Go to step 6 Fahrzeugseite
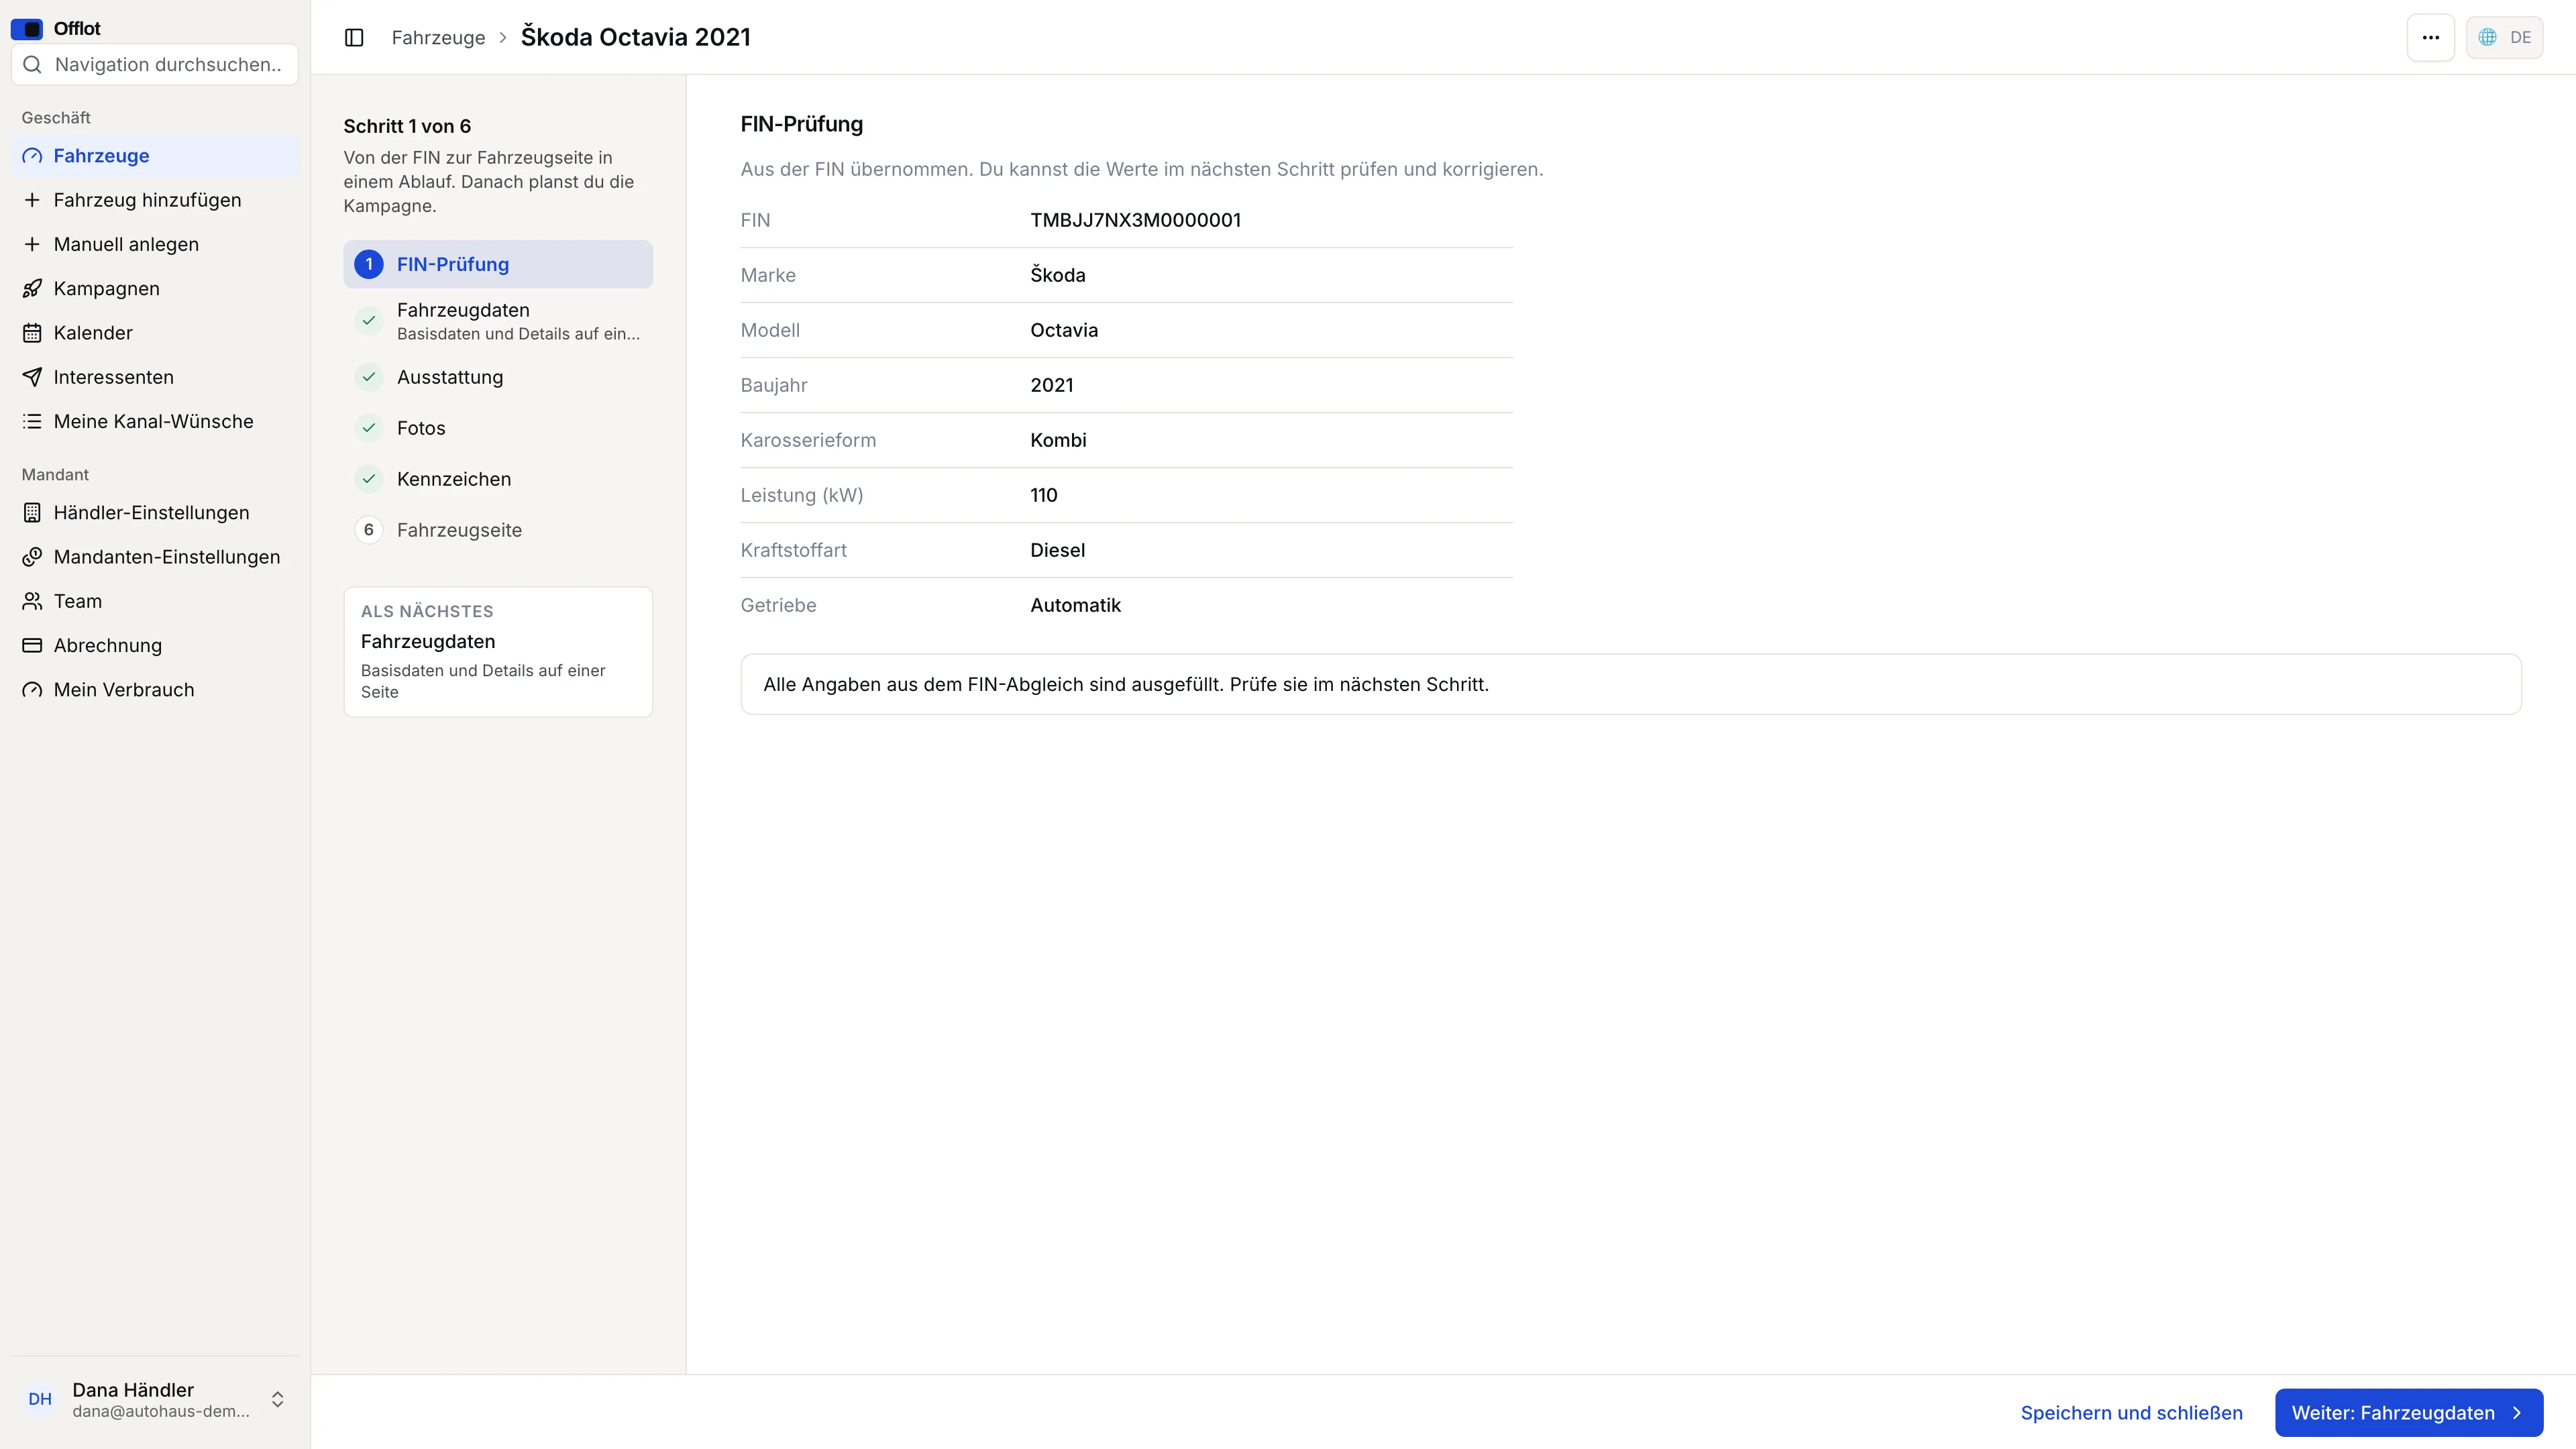This screenshot has width=2576, height=1449. [x=498, y=530]
